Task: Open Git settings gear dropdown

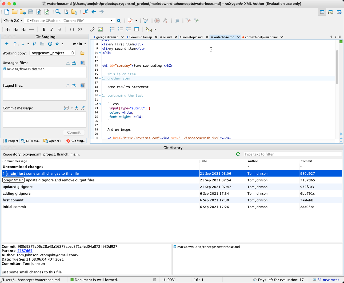Action: pyautogui.click(x=59, y=44)
